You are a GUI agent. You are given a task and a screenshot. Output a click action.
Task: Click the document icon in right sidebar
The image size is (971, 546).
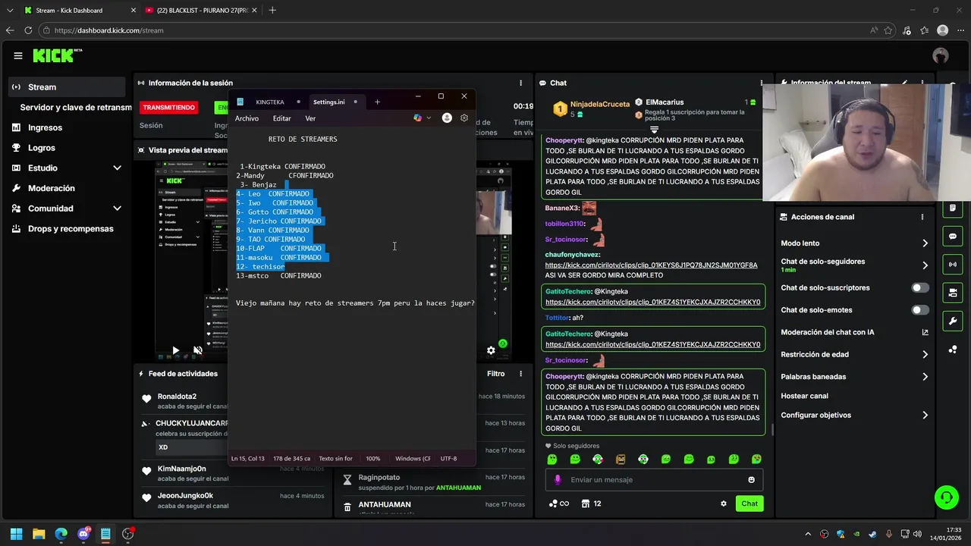coord(953,208)
